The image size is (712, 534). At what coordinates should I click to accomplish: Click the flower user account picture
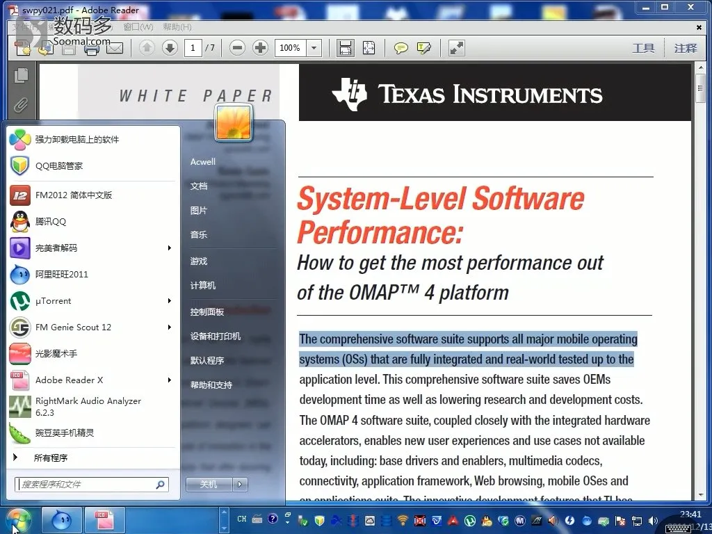pos(234,122)
